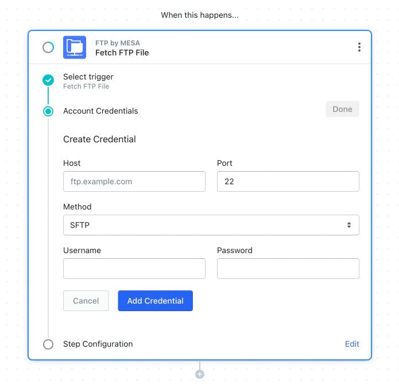The height and width of the screenshot is (388, 399).
Task: Click the Add Credential button
Action: (x=155, y=301)
